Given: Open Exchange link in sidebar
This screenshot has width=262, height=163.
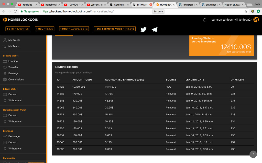Looking at the screenshot, I should (14, 136).
